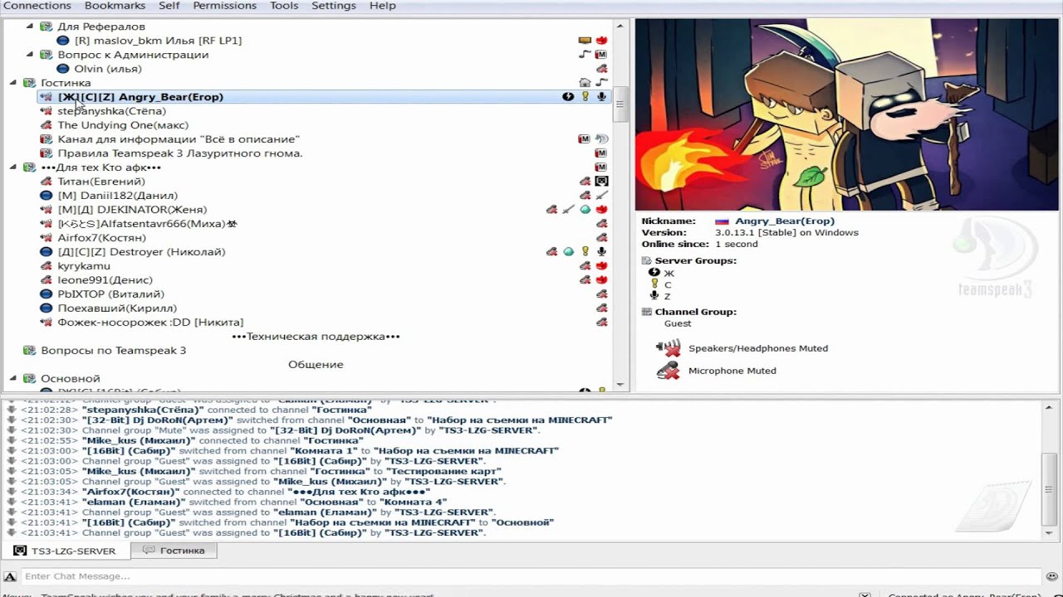Open the Connections menu
Image resolution: width=1063 pixels, height=597 pixels.
(37, 6)
